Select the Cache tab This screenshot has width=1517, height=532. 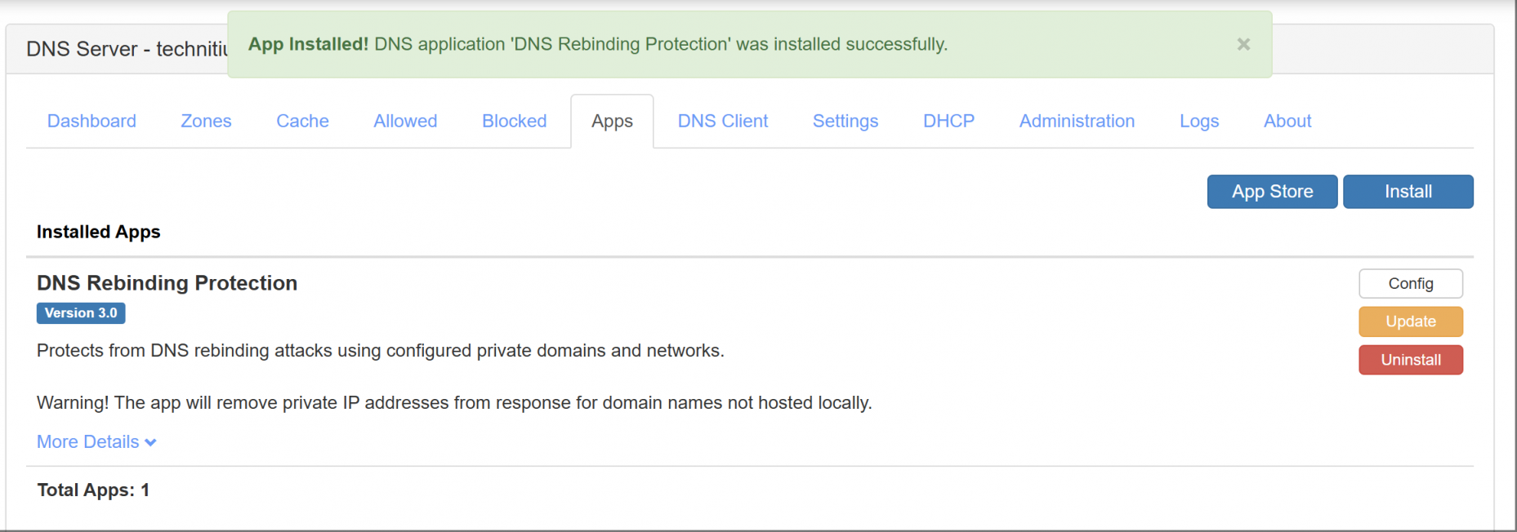302,121
